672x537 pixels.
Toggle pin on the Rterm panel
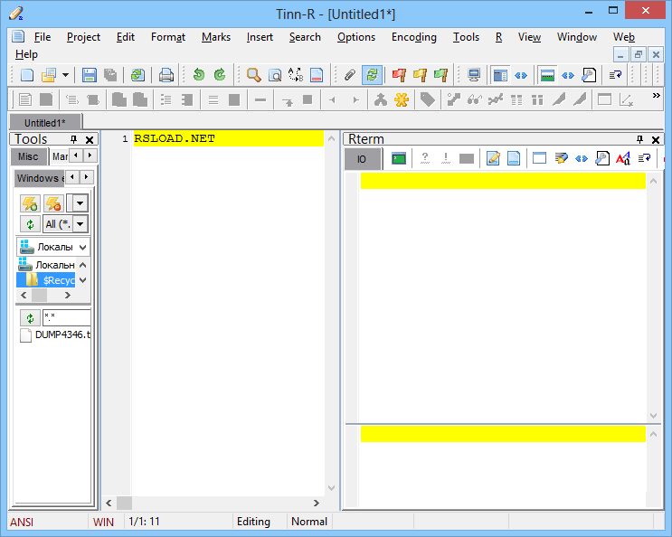(639, 139)
